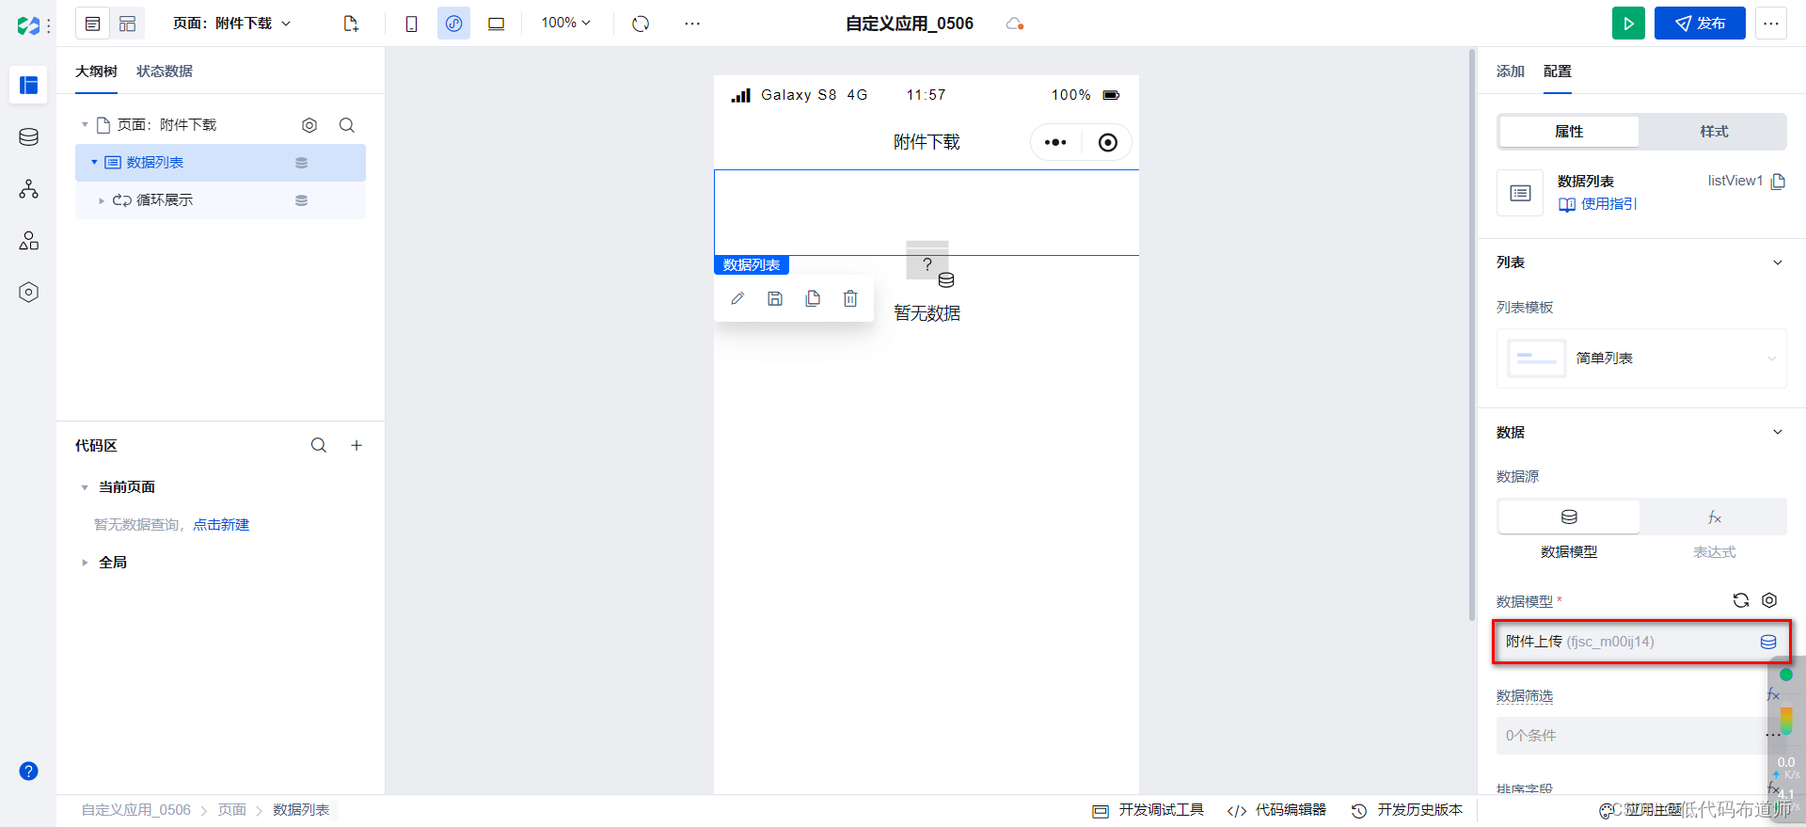Open the 页面: 附件下载 page dropdown
The width and height of the screenshot is (1806, 827).
point(232,24)
